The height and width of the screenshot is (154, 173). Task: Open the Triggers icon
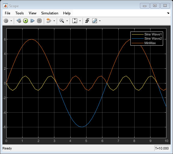87,21
